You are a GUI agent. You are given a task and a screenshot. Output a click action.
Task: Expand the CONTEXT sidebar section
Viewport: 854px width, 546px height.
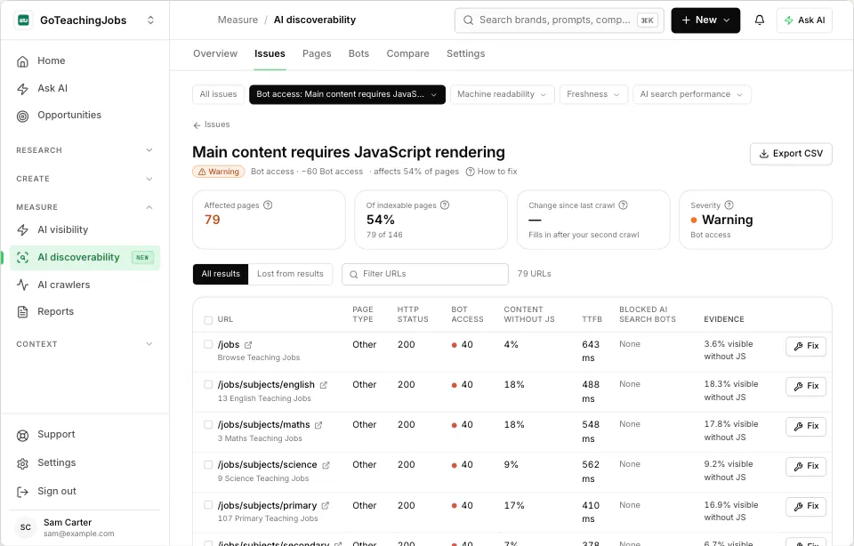[x=85, y=344]
